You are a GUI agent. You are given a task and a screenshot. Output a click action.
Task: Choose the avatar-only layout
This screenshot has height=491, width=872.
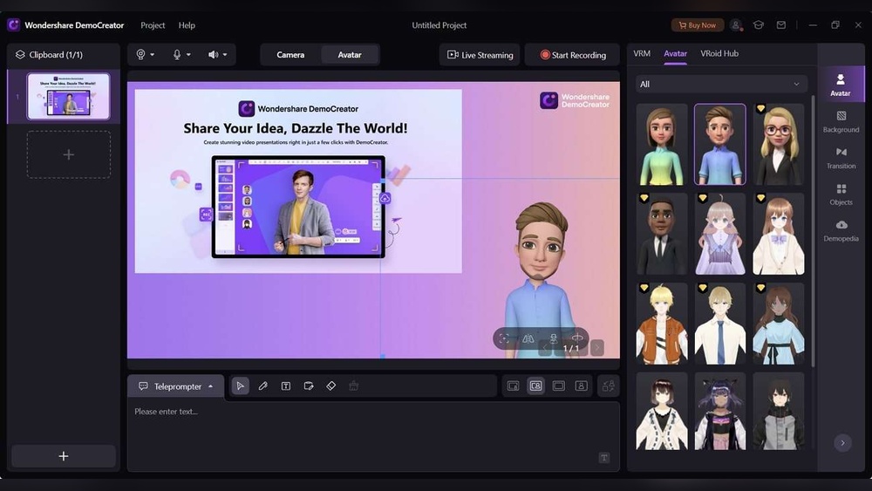click(x=581, y=385)
